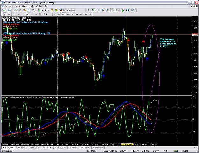Screen dimensions: 199x153
Task: Switch to the EURJPY,M30 chart tab
Action: pyautogui.click(x=98, y=147)
